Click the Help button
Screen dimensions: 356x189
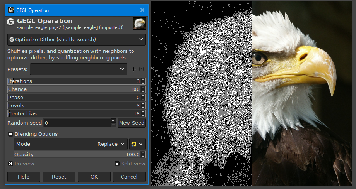pyautogui.click(x=24, y=177)
